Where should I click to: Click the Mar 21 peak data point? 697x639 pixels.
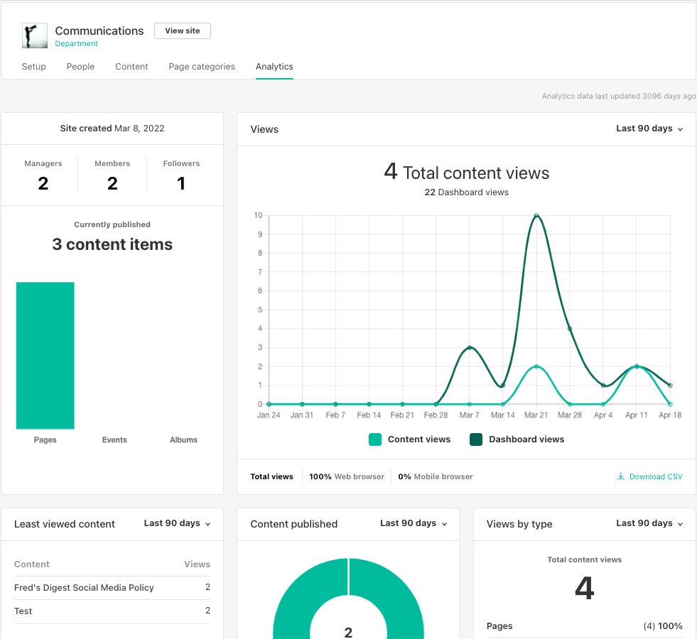(536, 214)
